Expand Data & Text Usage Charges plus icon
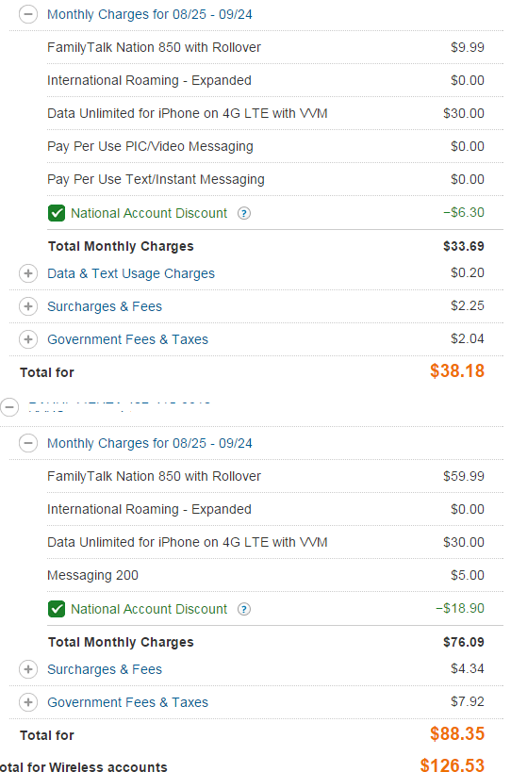The image size is (511, 772). tap(28, 273)
